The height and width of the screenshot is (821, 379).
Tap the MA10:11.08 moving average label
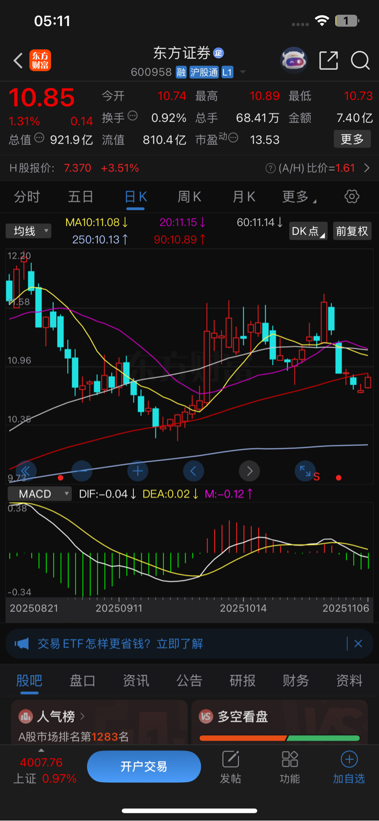(97, 222)
